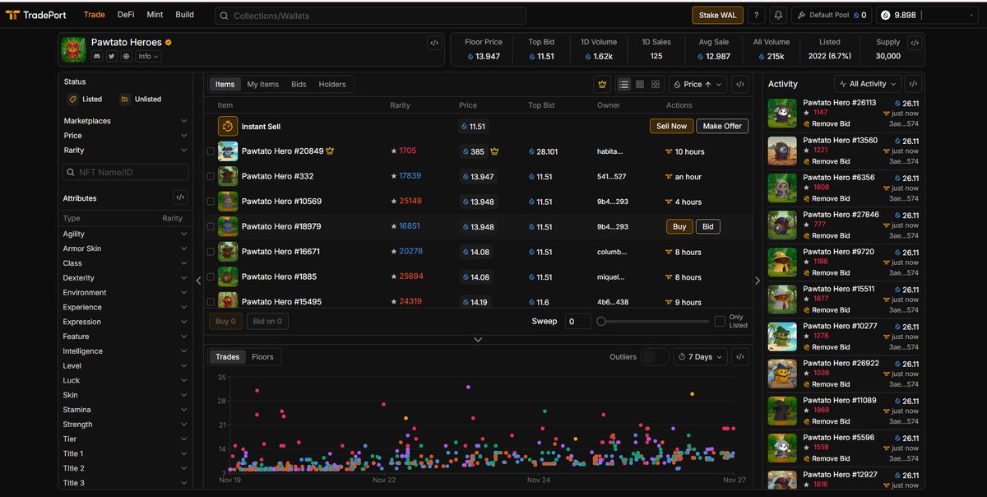Switch items to large grid view
987x497 pixels.
click(656, 84)
